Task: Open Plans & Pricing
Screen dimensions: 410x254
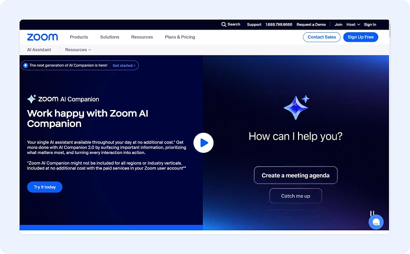Action: pyautogui.click(x=180, y=37)
